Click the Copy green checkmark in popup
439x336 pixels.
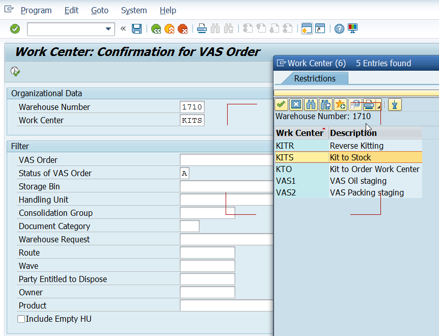281,105
